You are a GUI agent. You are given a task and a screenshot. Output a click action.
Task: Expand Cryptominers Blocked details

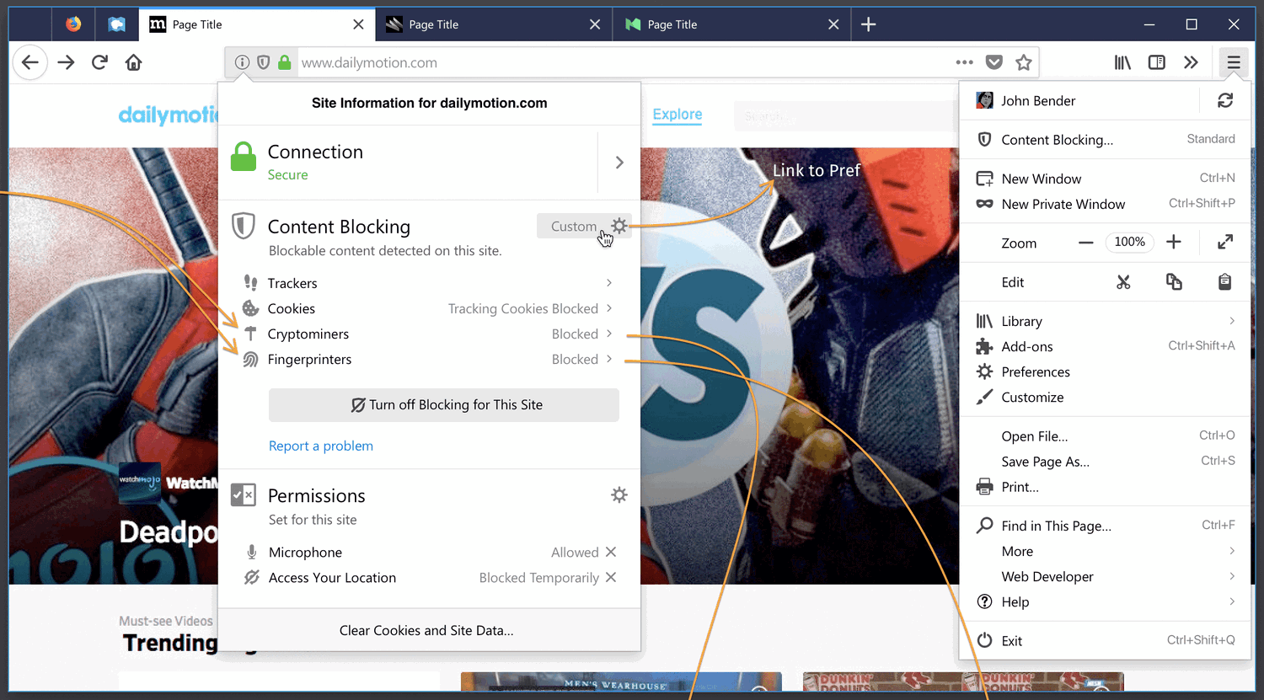tap(429, 334)
